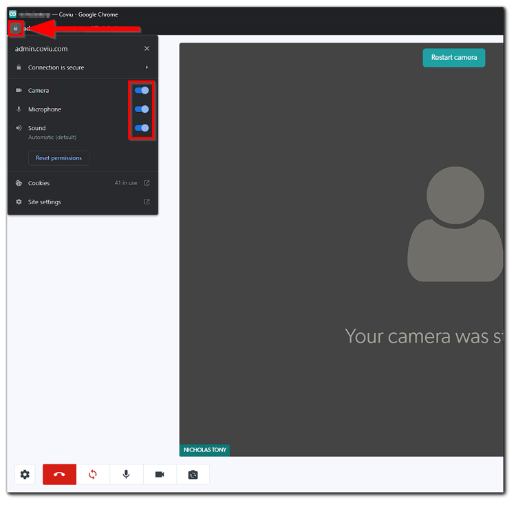Mute microphone using the call toolbar icon
Image resolution: width=516 pixels, height=505 pixels.
tap(127, 475)
